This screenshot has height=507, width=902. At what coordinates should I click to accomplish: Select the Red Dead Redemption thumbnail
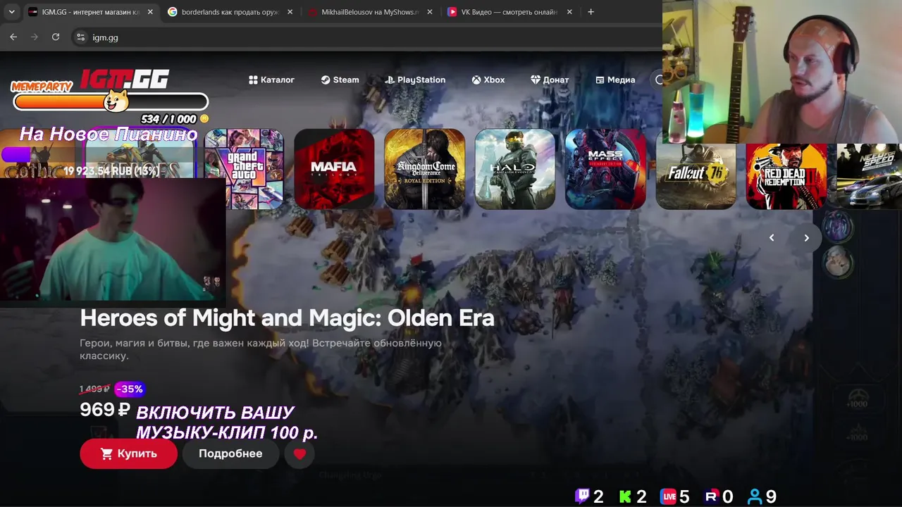[786, 176]
